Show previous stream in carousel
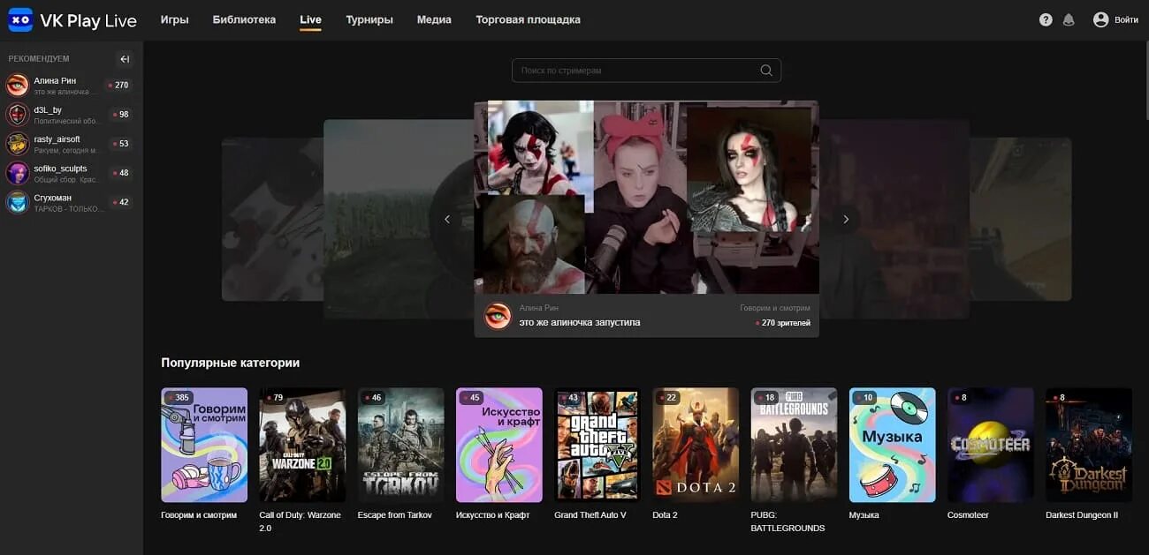This screenshot has height=555, width=1149. click(447, 219)
